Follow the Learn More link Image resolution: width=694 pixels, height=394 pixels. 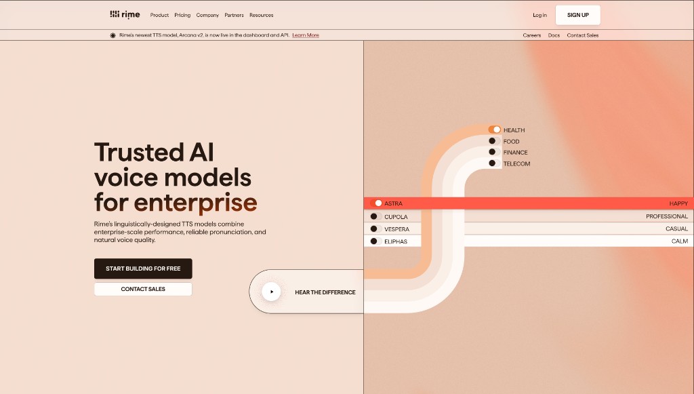point(306,35)
